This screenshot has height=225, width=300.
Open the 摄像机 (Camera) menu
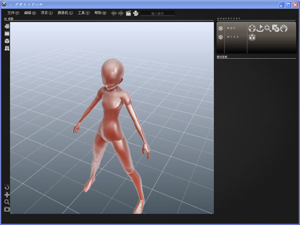[x=65, y=13]
